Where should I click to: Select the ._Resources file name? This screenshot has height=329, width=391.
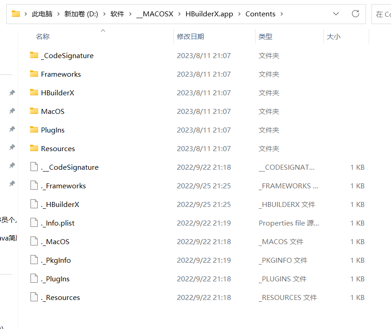60,298
